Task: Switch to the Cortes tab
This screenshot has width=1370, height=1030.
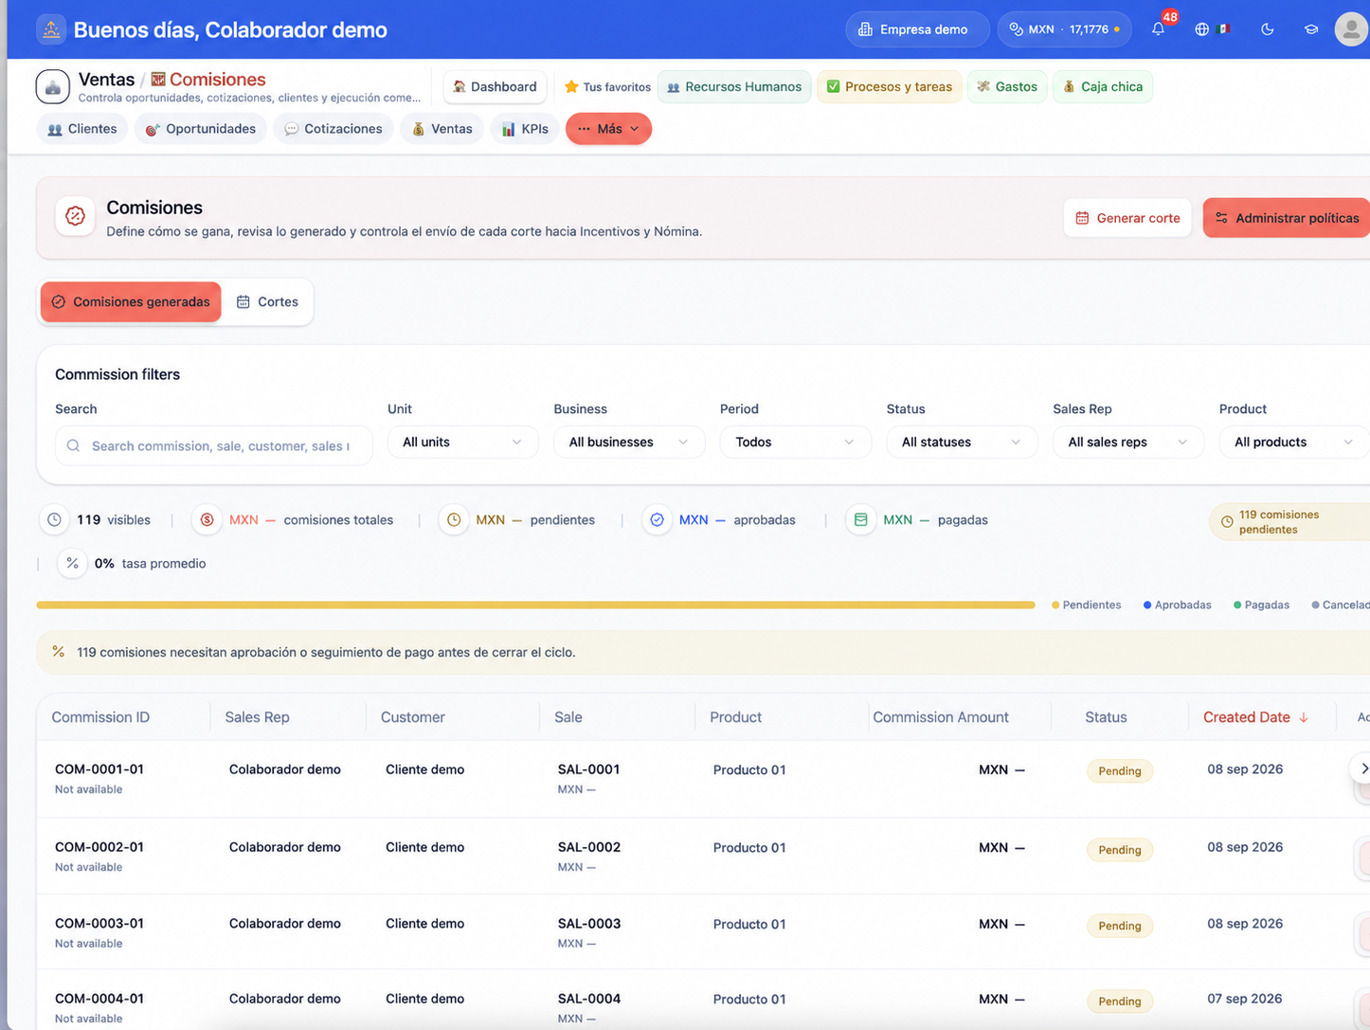Action: 267,301
